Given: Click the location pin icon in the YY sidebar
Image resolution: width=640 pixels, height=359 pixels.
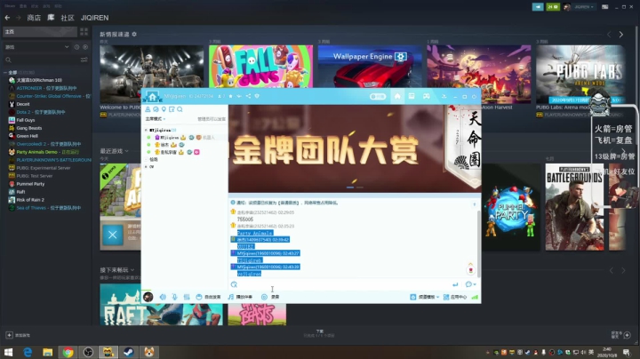Looking at the screenshot, I should tap(164, 109).
